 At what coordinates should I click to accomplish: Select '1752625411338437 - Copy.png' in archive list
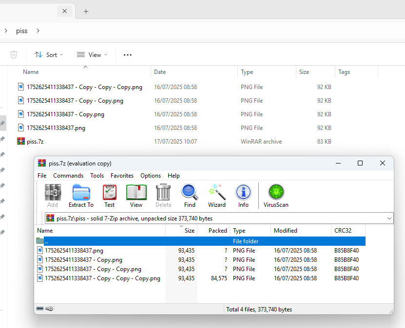point(201,260)
